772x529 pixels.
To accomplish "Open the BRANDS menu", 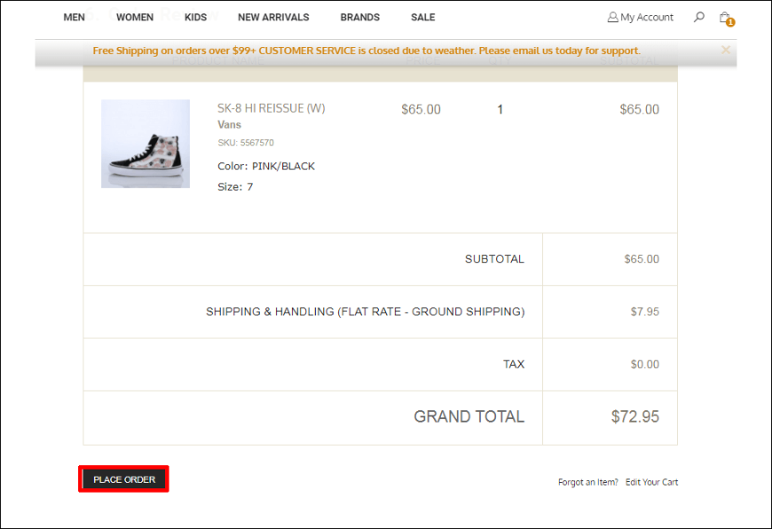I will coord(359,17).
